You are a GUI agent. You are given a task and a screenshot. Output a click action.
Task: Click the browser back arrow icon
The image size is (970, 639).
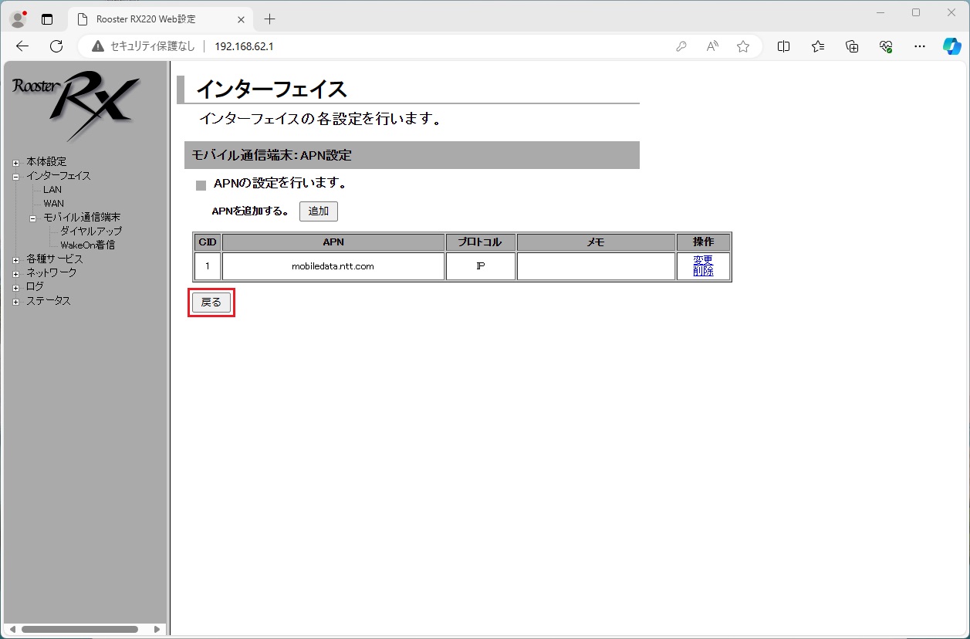pyautogui.click(x=22, y=46)
